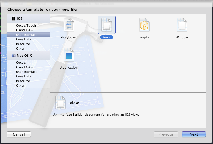
Task: Click the disabled Previous button
Action: 166,134
